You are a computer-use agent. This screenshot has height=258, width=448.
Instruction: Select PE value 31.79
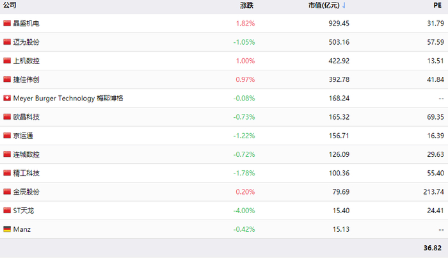[435, 23]
